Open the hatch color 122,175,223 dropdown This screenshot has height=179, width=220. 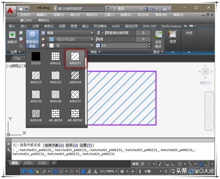(x=70, y=39)
